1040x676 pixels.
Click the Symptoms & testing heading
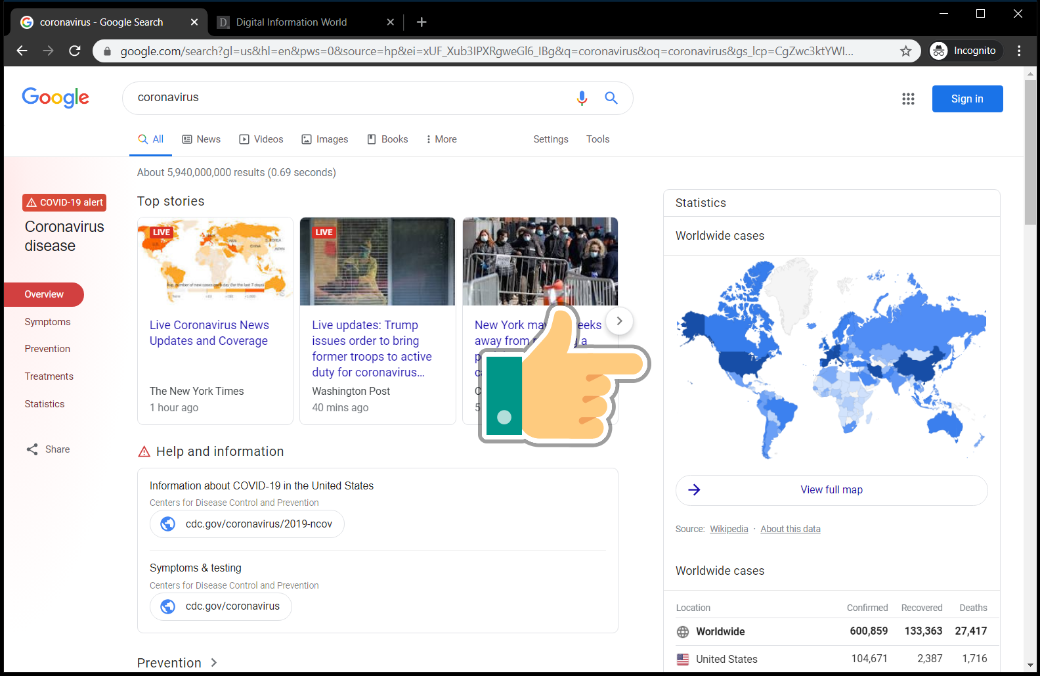[196, 568]
